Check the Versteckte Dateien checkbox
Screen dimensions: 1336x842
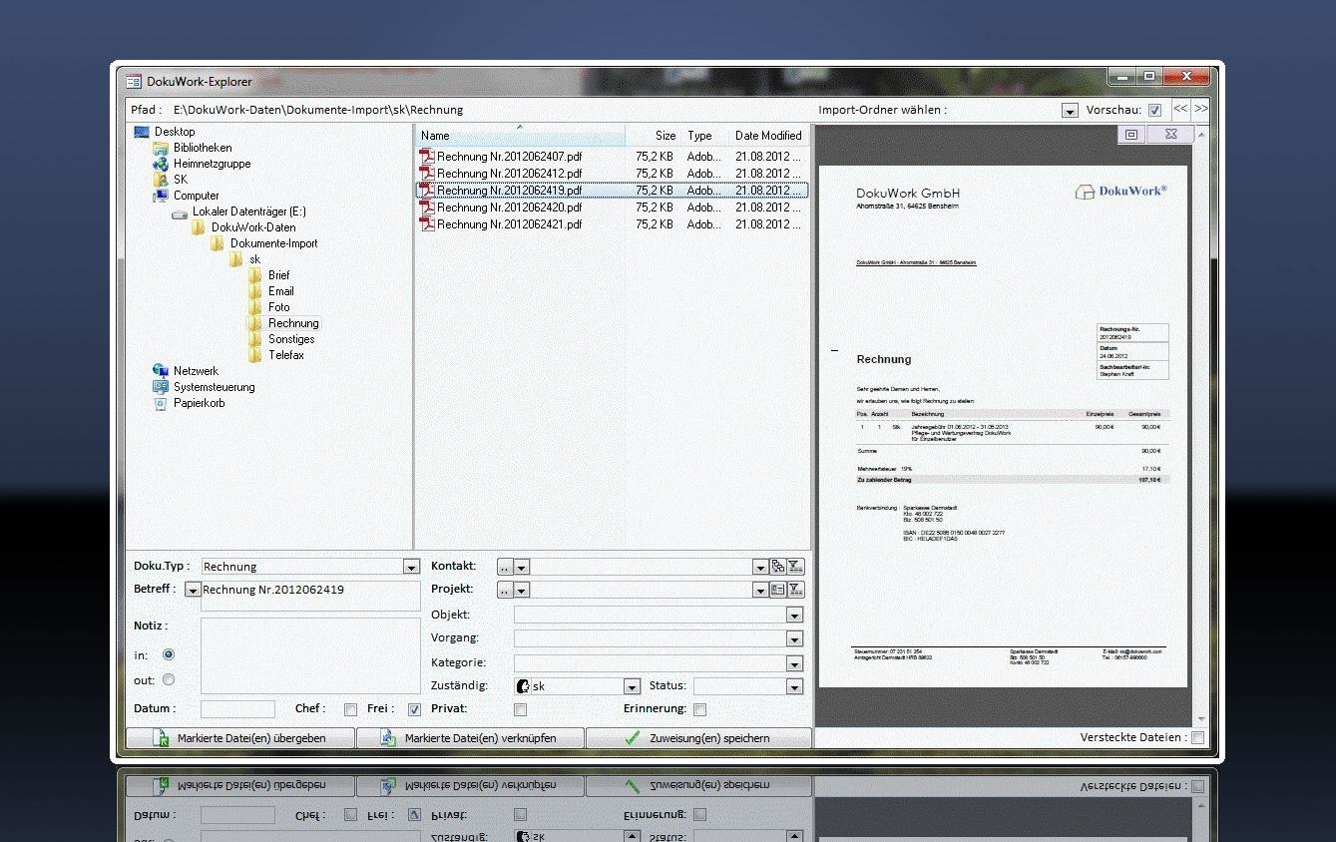1197,738
